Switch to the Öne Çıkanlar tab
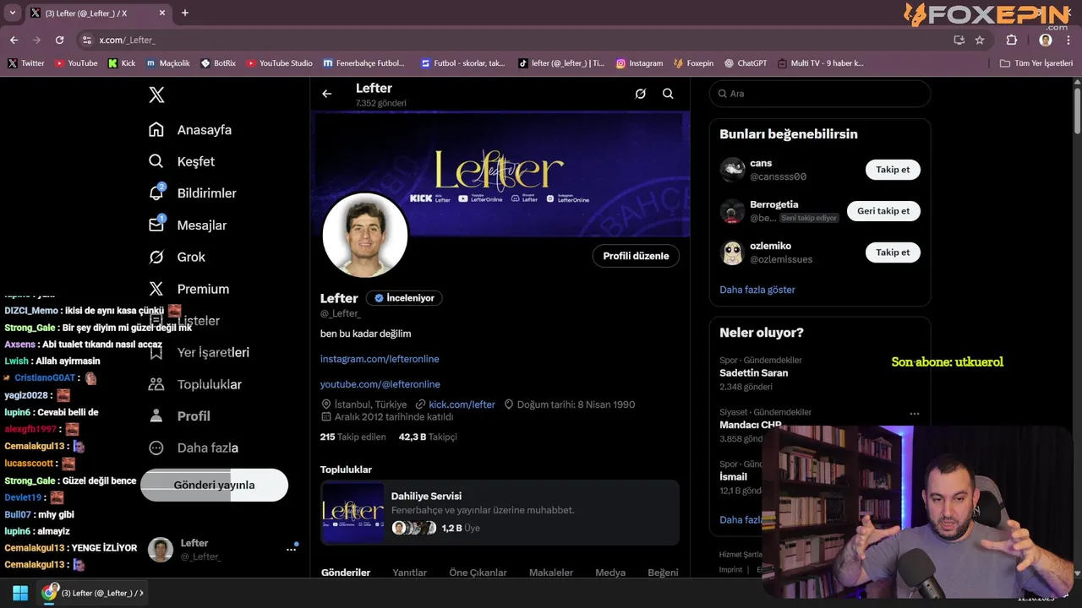Screen dimensions: 1082x608 point(478,573)
